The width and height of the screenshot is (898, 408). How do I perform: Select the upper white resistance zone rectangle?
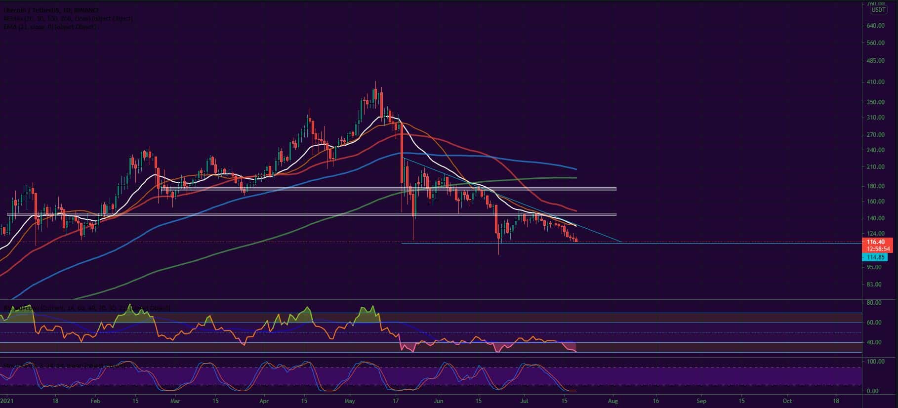(388, 189)
